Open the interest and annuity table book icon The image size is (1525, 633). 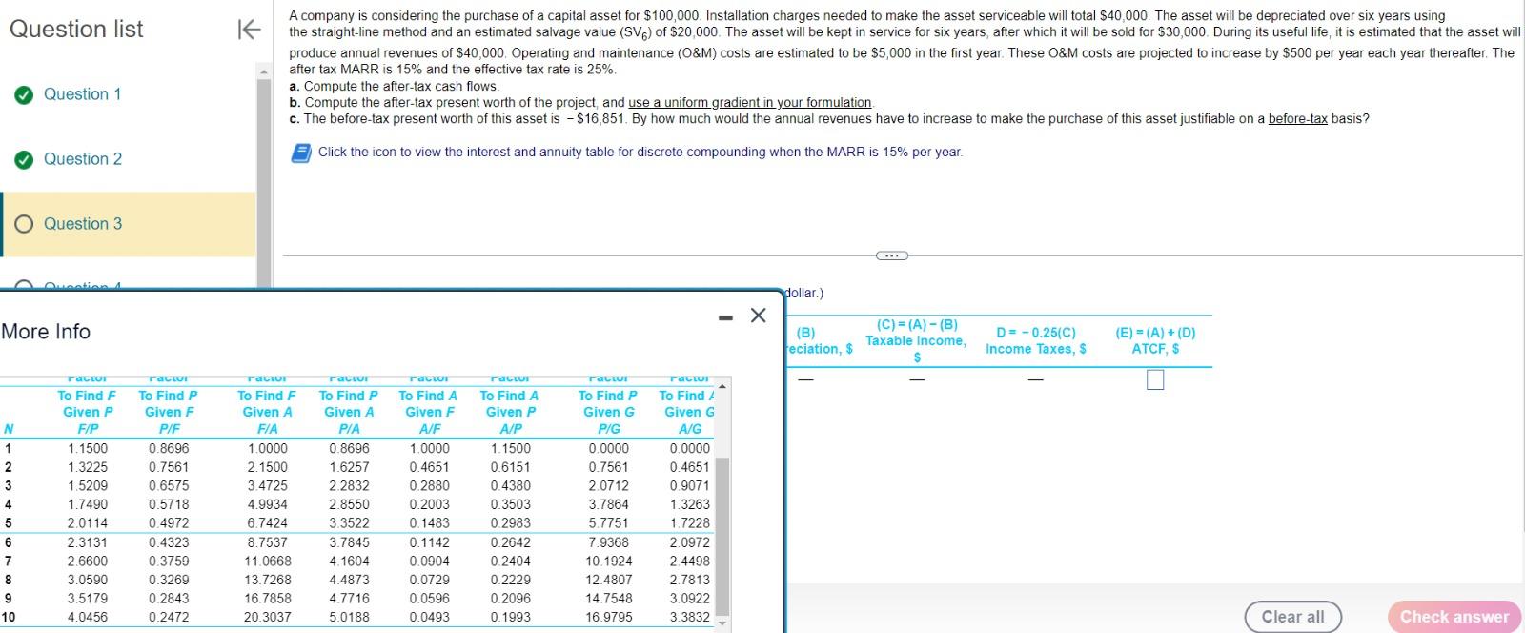click(x=301, y=153)
